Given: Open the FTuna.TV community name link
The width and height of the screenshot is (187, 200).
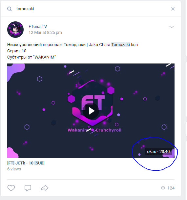Looking at the screenshot, I should tap(38, 27).
